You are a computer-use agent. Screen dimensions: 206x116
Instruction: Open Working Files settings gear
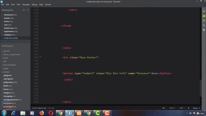24,10
